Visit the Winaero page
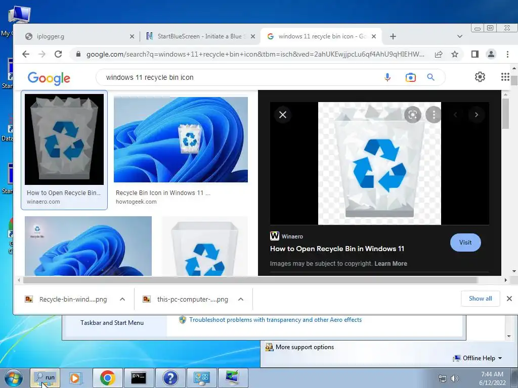 pos(465,243)
